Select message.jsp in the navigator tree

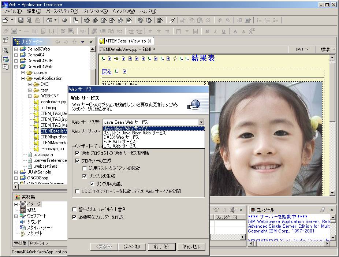52,149
